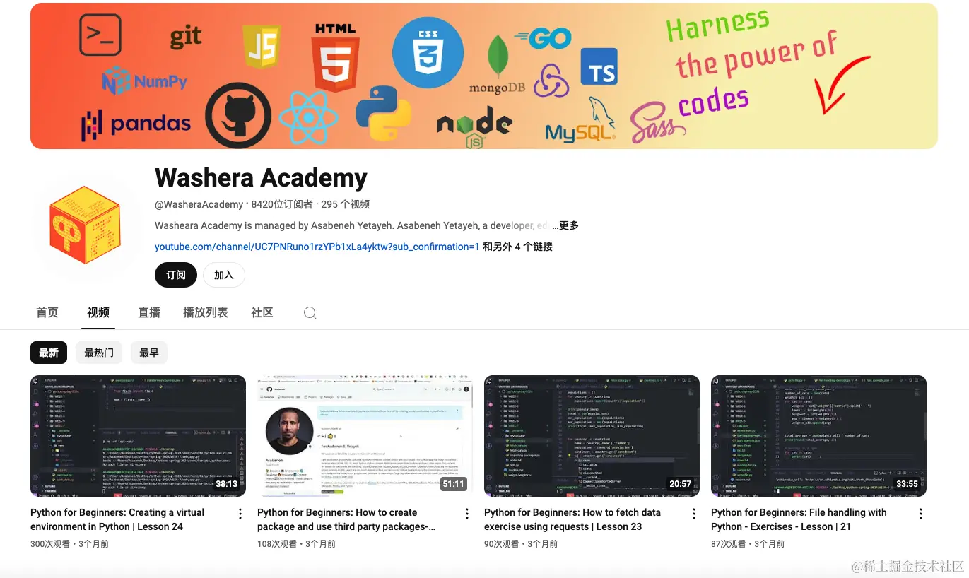Click the 90次观看 view count text
The width and height of the screenshot is (969, 578).
501,544
